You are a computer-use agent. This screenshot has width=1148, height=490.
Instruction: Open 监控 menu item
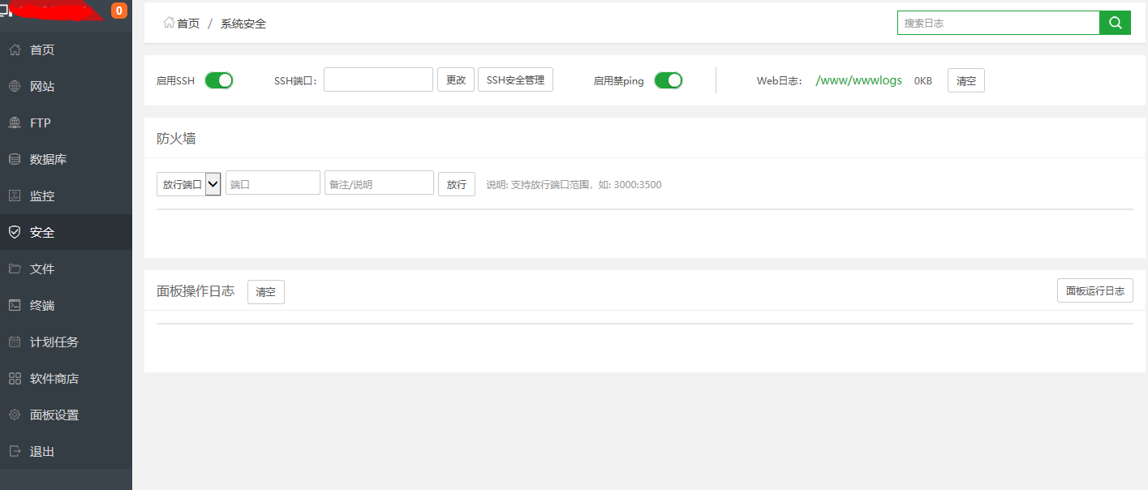[66, 196]
